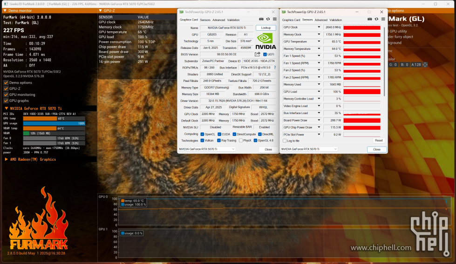
Task: Open the GPU Temperature sensor dropdown arrow
Action: tap(319, 41)
